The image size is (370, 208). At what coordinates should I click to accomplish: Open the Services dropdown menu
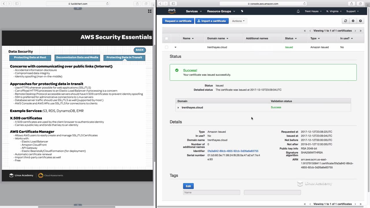(194, 11)
